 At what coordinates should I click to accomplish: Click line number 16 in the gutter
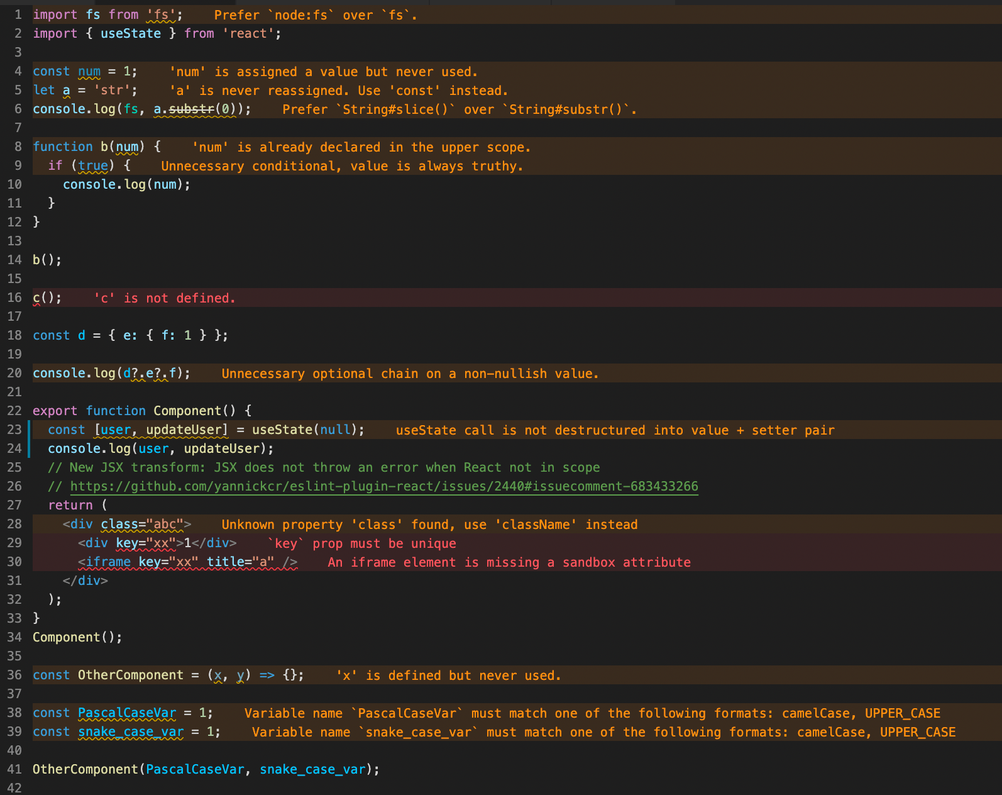coord(14,297)
